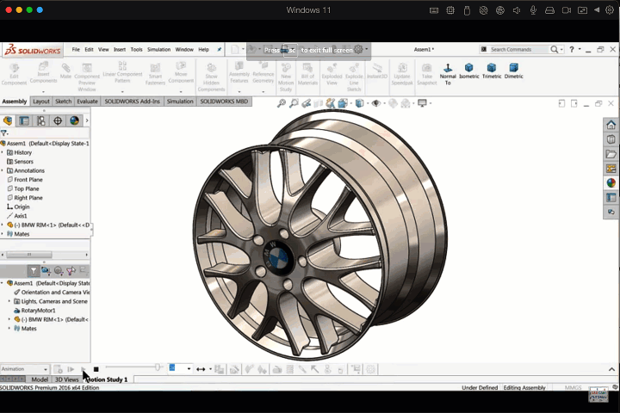Open the SOLIDWORKS Resources home icon
Screen dimensions: 620x413
point(611,125)
